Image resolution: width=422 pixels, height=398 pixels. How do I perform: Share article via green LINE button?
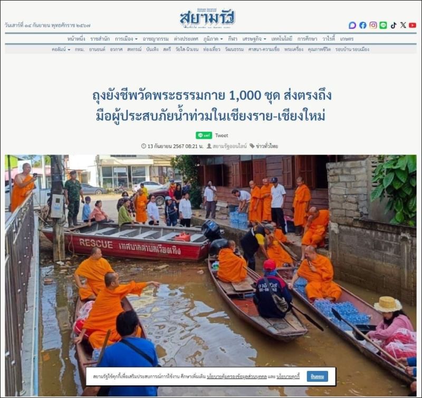(x=204, y=135)
